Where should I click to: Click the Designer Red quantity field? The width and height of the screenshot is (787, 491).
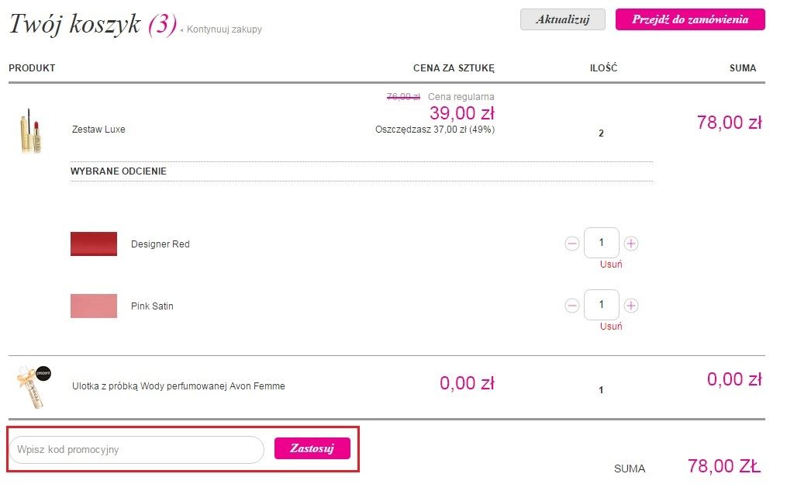pos(601,243)
